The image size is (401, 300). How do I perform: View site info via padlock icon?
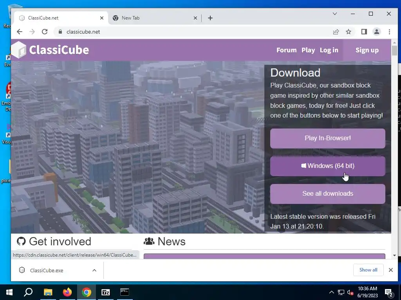(60, 32)
